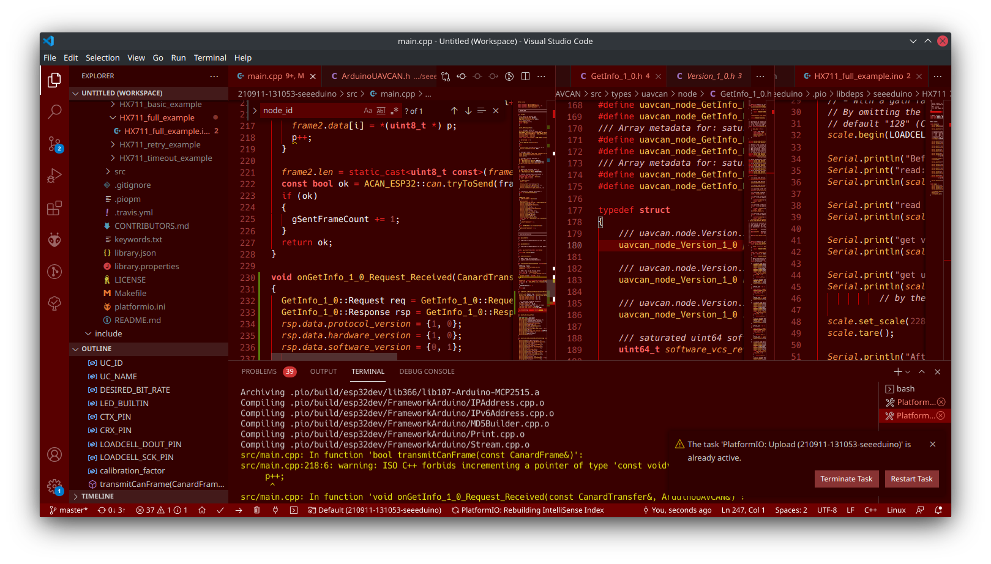Viewport: 991px width, 564px height.
Task: Split the editor right using split icon
Action: coord(525,76)
